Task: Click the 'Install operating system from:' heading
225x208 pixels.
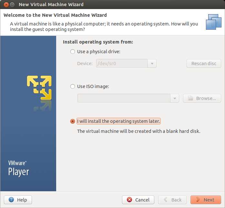Action: pos(98,42)
